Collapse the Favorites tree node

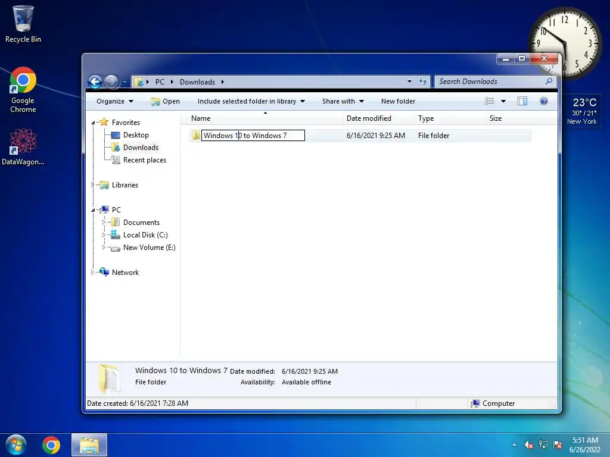pos(94,123)
